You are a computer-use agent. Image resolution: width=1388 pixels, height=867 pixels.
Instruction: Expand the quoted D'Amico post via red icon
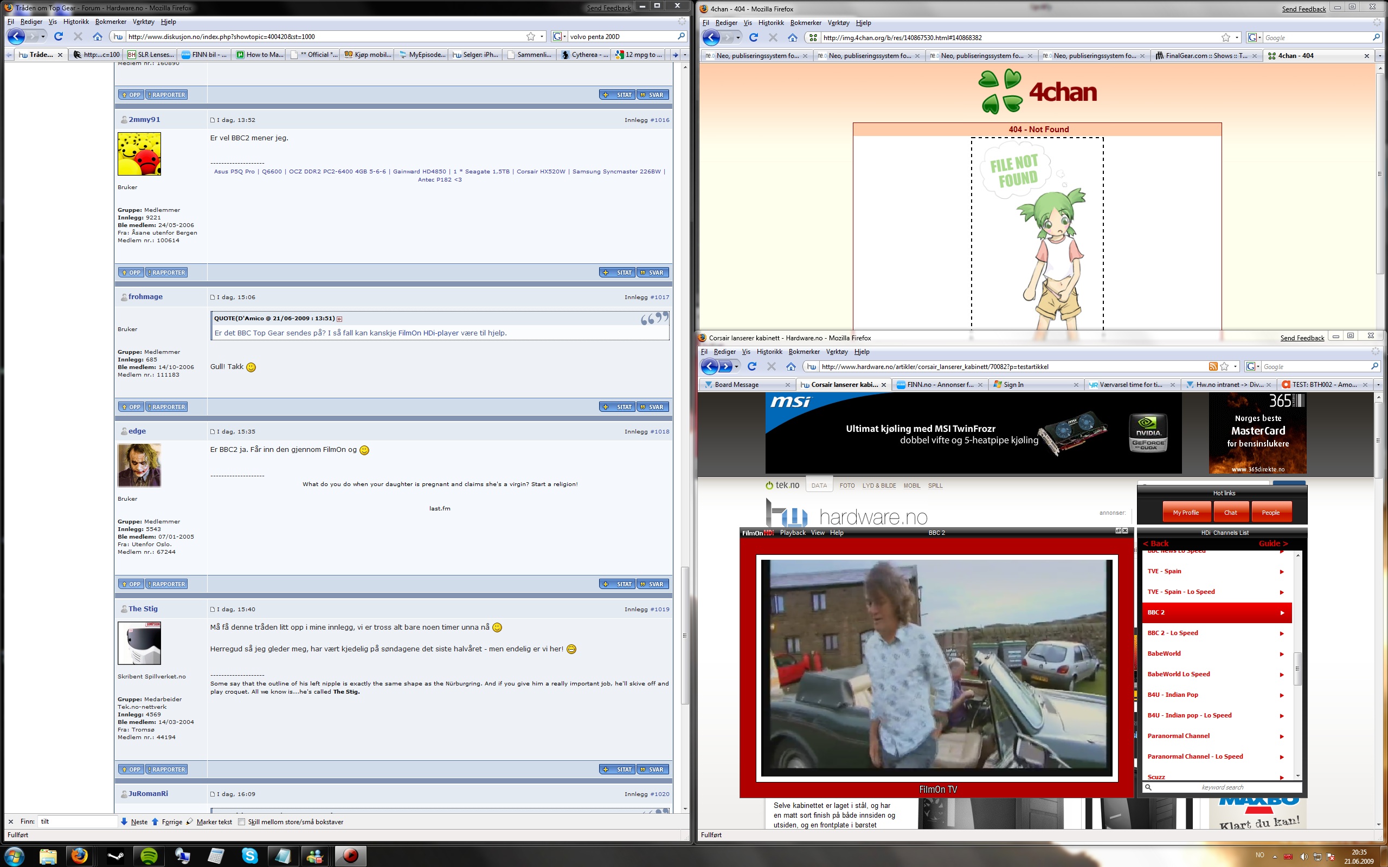pyautogui.click(x=339, y=319)
